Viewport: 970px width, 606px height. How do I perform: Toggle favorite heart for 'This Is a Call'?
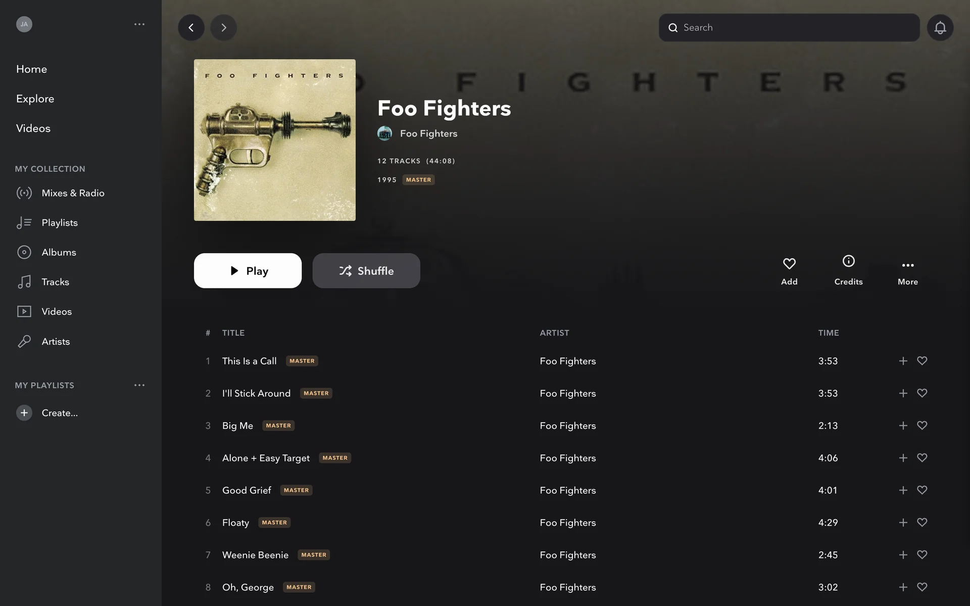coord(922,361)
